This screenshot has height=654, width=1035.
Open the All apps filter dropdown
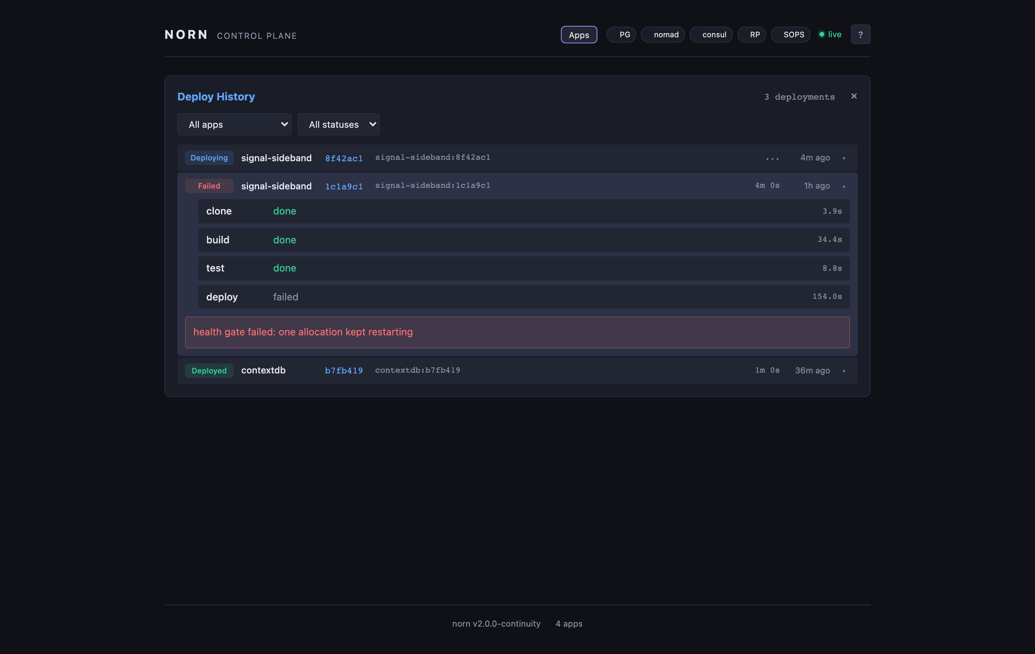coord(234,125)
